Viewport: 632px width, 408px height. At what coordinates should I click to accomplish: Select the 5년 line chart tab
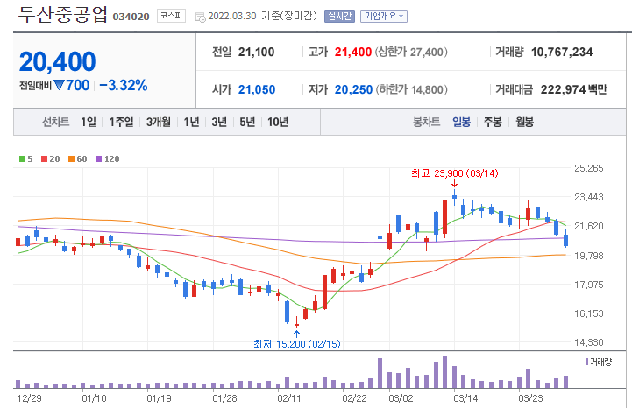247,122
